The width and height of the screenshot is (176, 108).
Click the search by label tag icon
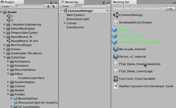click(x=54, y=6)
